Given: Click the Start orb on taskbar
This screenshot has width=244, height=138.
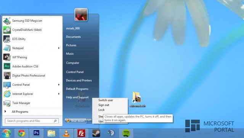Looking at the screenshot, I should coord(6,133).
